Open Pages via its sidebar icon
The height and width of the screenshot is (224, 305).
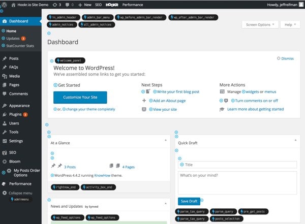(5, 85)
